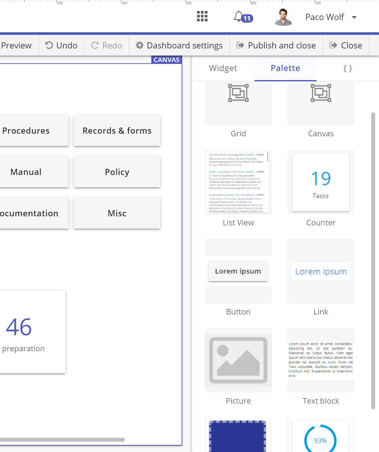This screenshot has height=452, width=379.
Task: Pick the Counter widget showing 19 Tasks
Action: 321,182
